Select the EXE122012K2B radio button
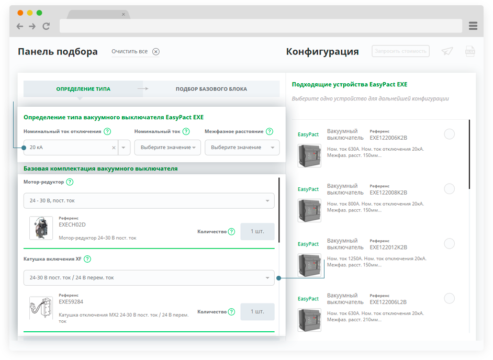Screen dimensions: 493x360 pos(449,243)
